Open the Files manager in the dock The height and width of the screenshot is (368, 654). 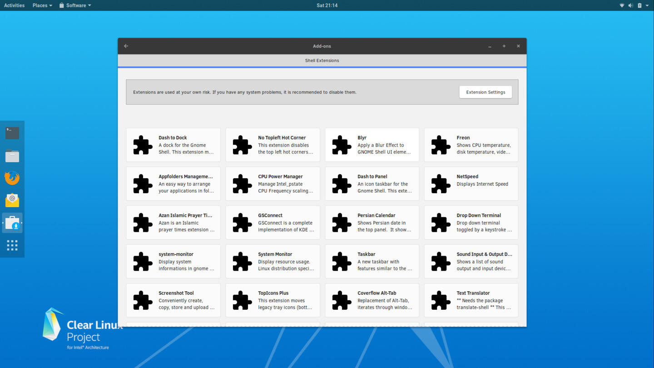(12, 156)
